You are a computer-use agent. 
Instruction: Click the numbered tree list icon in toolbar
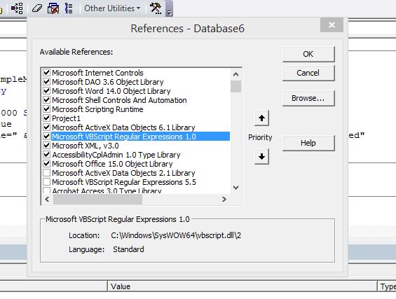(69, 8)
